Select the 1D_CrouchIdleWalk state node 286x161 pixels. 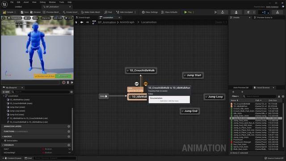[x=141, y=71]
